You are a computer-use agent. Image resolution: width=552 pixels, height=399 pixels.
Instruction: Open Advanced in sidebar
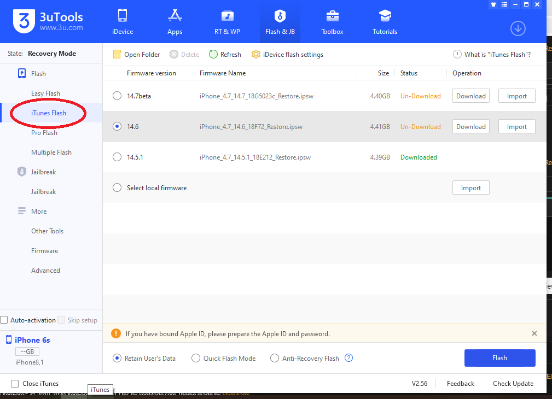(x=45, y=271)
